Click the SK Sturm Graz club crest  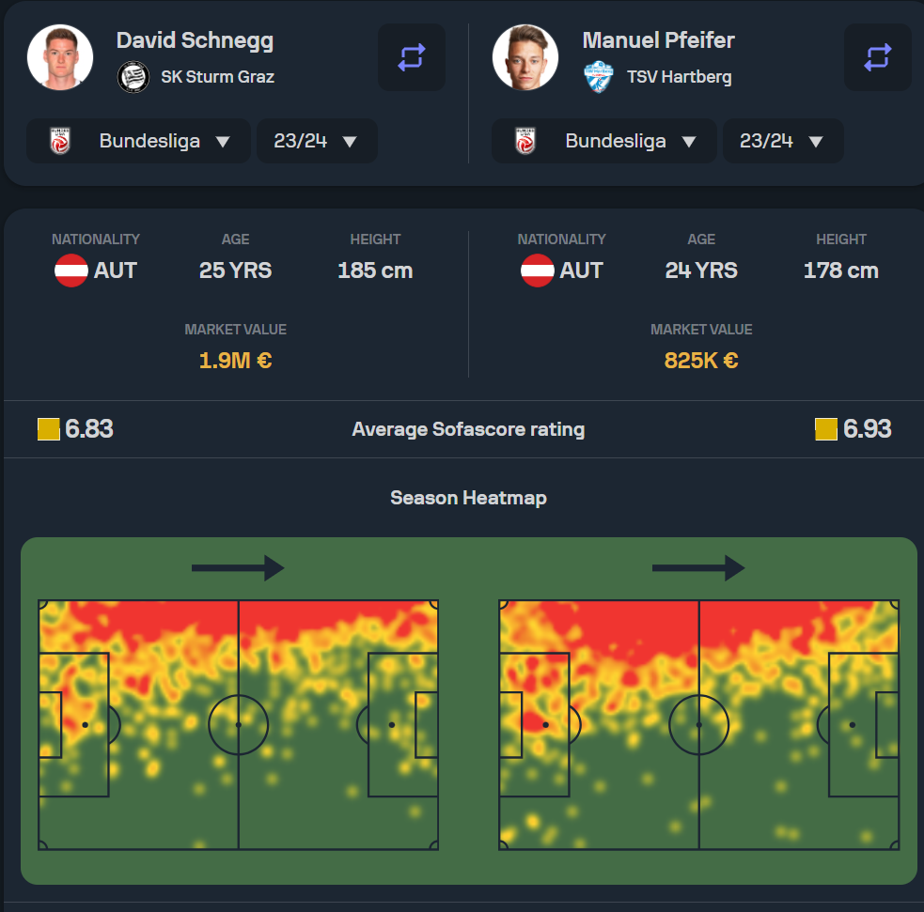(x=133, y=76)
